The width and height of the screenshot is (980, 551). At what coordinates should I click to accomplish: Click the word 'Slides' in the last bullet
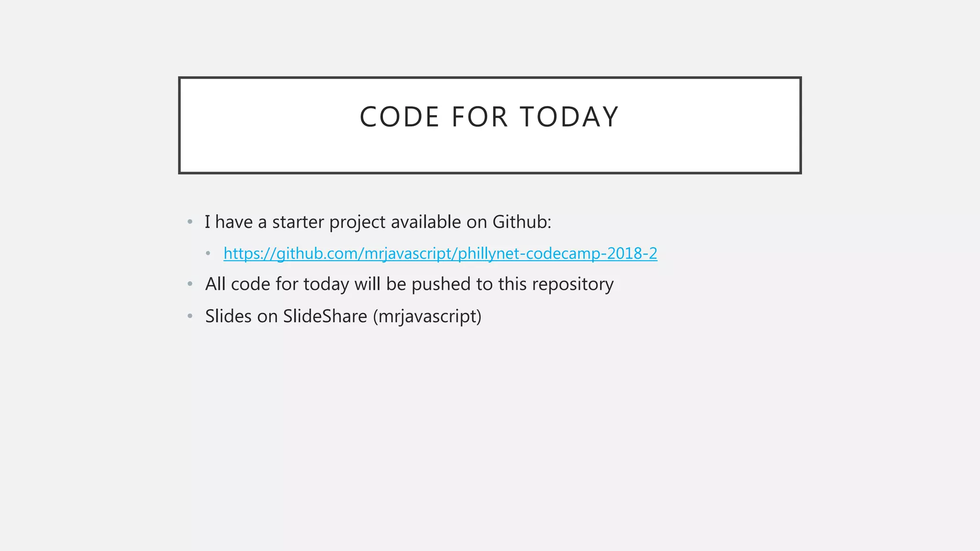pos(228,316)
